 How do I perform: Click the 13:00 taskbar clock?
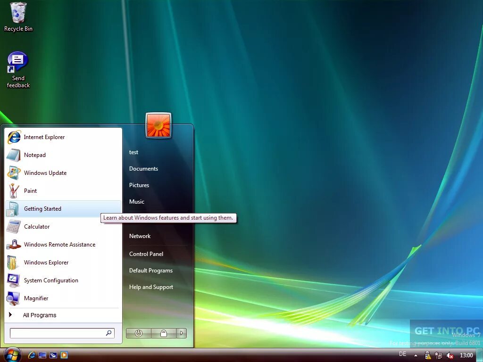[466, 355]
